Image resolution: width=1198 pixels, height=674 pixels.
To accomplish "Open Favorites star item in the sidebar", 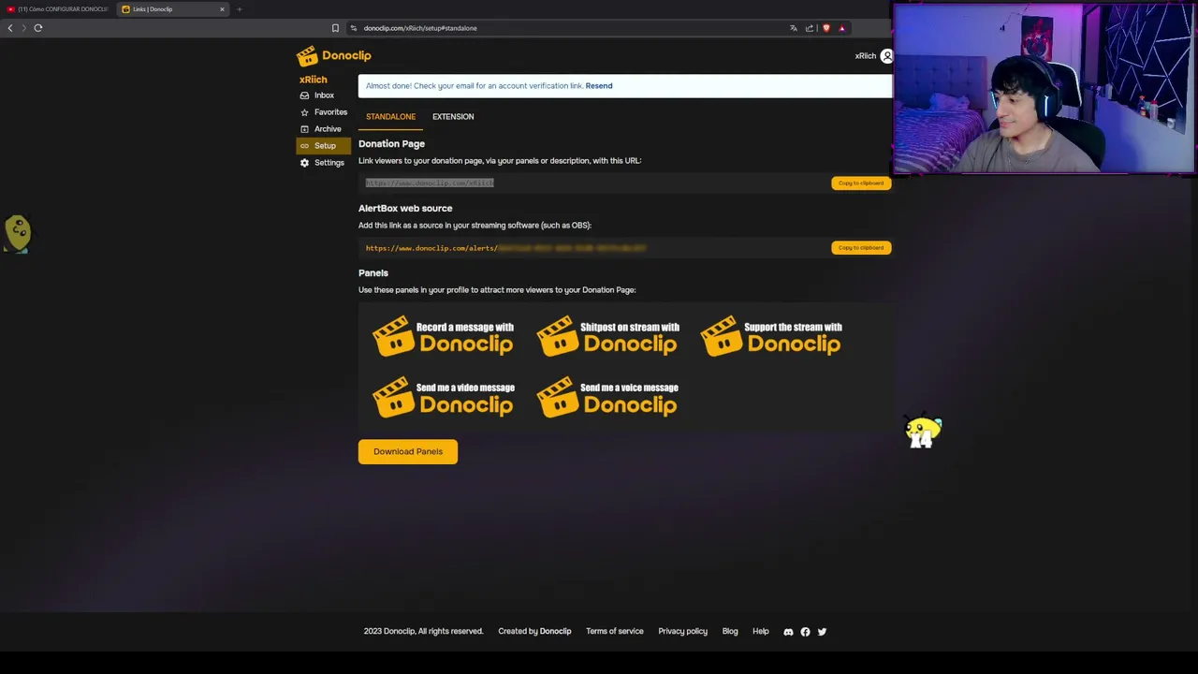I will (x=324, y=112).
